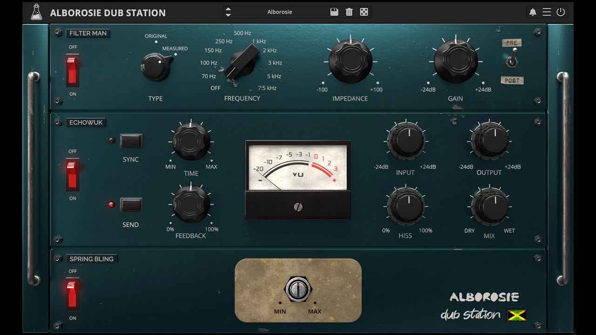
Task: Select the 3 kHz frequency label
Action: (x=275, y=63)
